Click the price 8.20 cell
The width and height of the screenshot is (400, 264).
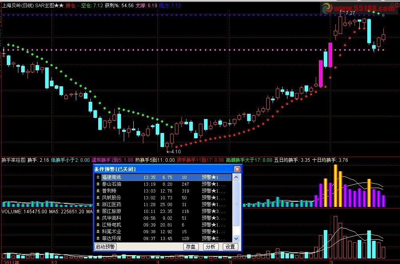[167, 184]
